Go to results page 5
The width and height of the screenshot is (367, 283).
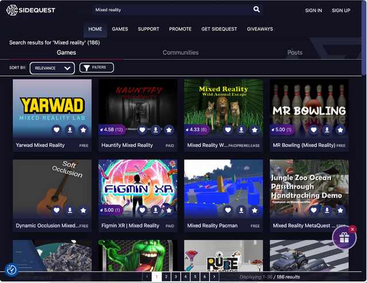coord(195,277)
